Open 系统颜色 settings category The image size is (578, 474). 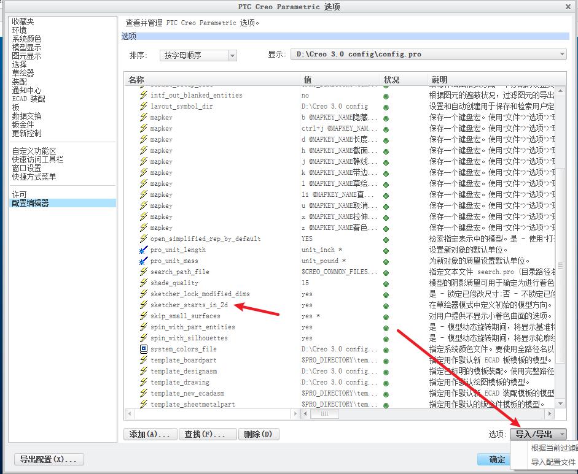(x=26, y=39)
